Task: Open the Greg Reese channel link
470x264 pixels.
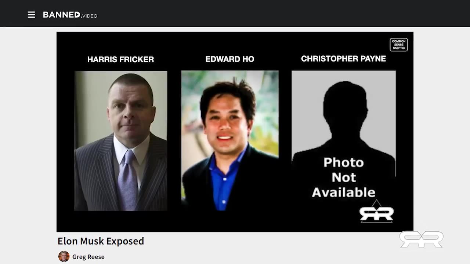Action: point(88,257)
